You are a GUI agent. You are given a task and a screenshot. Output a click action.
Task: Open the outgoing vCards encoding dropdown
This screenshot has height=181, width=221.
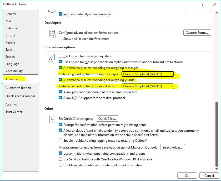(x=172, y=86)
